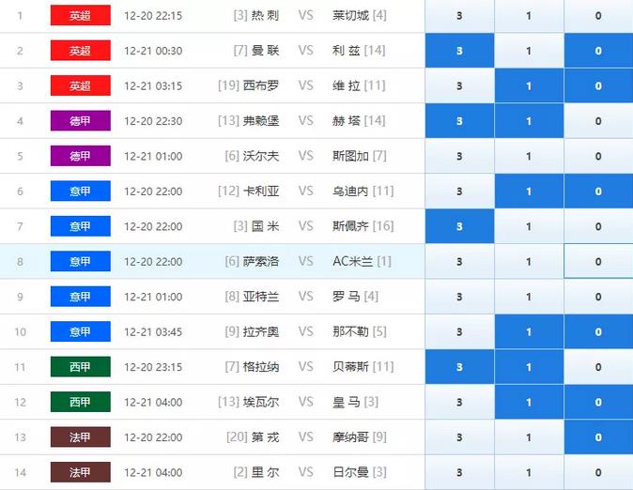Image resolution: width=633 pixels, height=490 pixels.
Task: Select draw 1 for 曼联 vs 利兹
Action: pos(529,51)
